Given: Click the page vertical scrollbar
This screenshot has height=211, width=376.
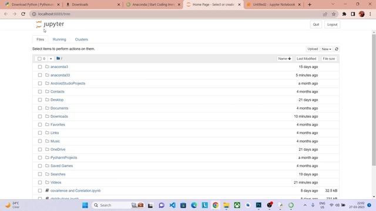Looking at the screenshot, I should [x=374, y=100].
